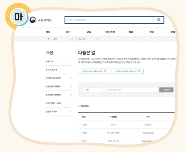
Task: Click the 다듬은 말 column header
Action: click(113, 117)
